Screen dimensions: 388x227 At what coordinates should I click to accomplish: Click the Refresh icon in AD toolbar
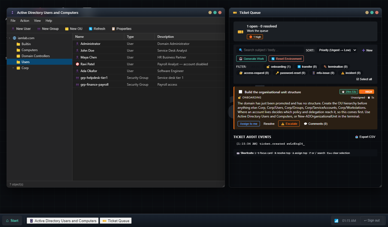(x=90, y=29)
